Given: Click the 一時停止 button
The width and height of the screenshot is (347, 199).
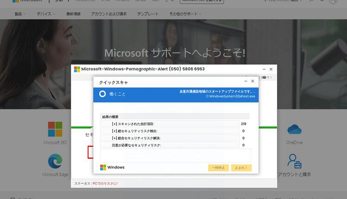Looking at the screenshot, I should coord(218,168).
